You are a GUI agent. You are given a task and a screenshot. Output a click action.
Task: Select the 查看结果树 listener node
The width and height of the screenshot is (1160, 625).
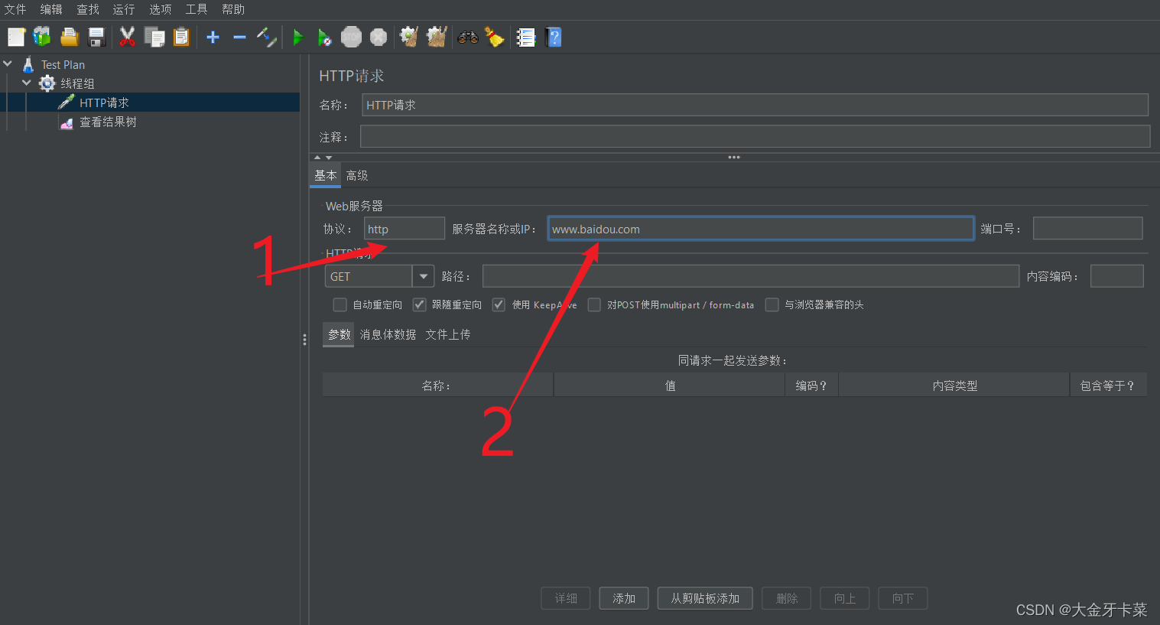click(108, 122)
